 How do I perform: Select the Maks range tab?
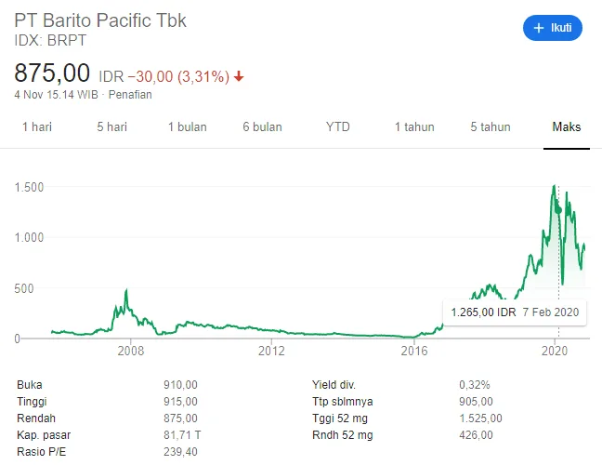point(566,126)
